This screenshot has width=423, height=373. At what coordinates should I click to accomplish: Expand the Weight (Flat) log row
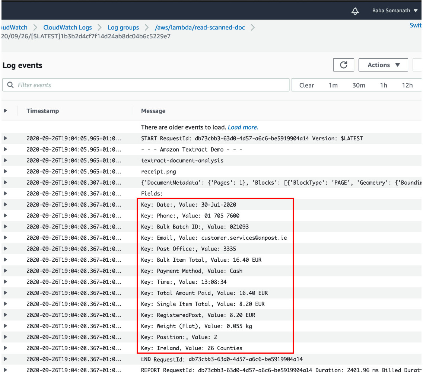5,326
